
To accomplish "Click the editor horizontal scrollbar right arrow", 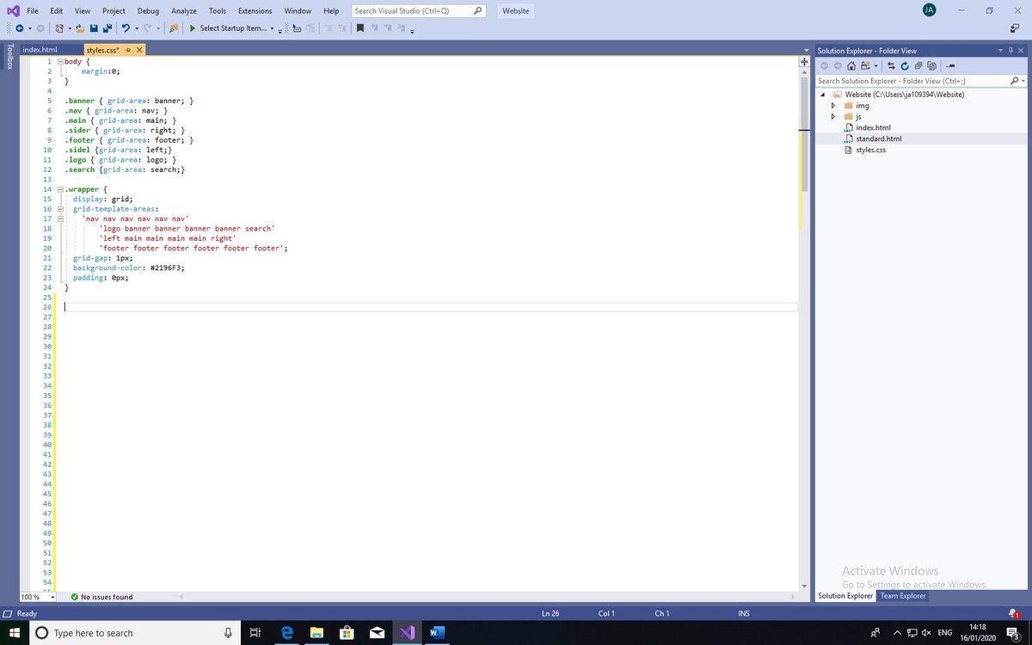I will (x=793, y=597).
